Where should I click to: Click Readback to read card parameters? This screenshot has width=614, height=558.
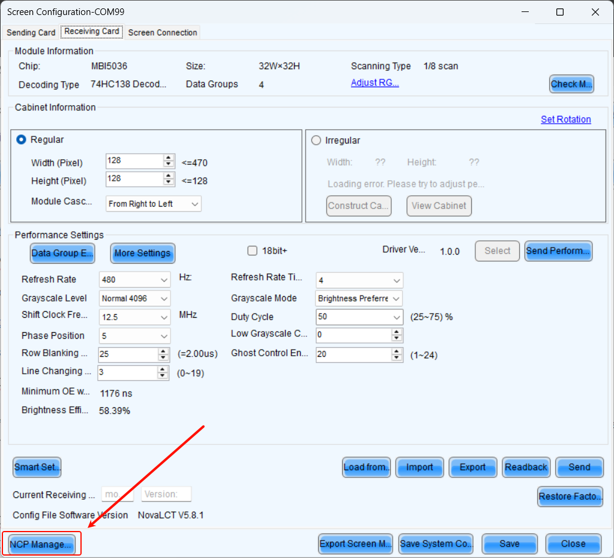(x=526, y=467)
